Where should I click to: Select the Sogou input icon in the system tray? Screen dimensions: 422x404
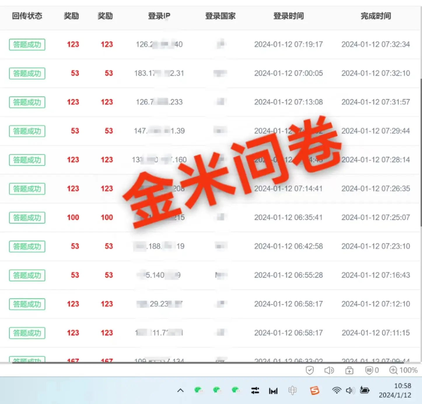pyautogui.click(x=314, y=390)
